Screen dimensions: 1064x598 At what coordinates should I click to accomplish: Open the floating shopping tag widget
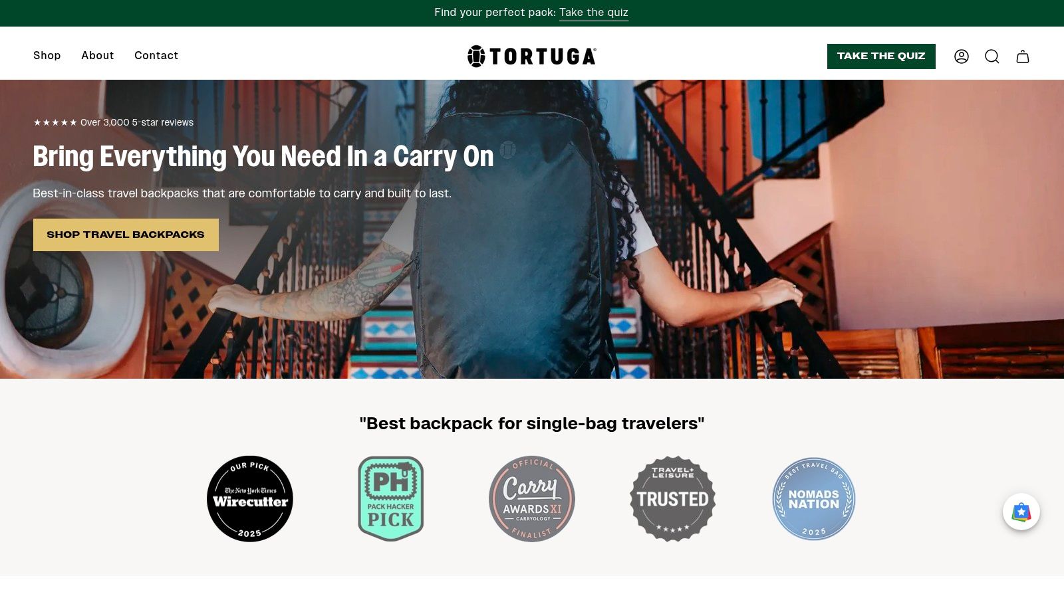1021,512
